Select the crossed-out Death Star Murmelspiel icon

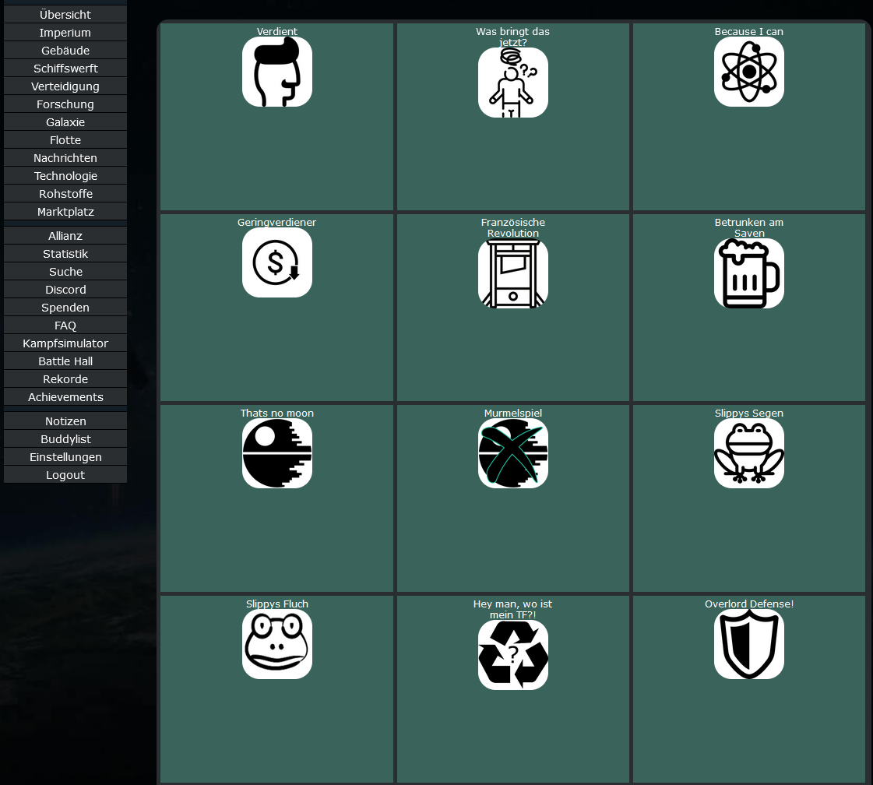(513, 453)
